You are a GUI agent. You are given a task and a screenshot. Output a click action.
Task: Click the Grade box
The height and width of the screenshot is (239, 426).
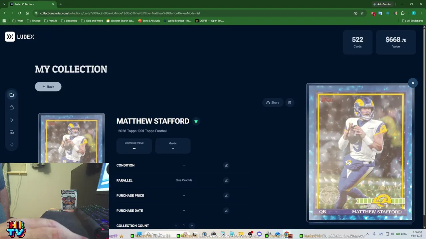pos(173,146)
